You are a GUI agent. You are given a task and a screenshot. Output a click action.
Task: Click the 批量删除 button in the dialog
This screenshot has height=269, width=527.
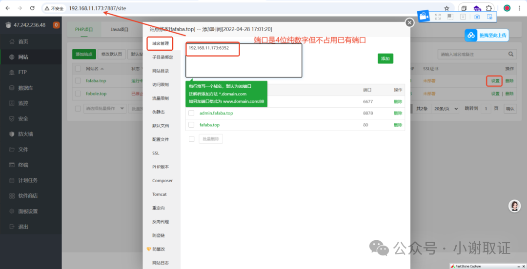pyautogui.click(x=211, y=139)
